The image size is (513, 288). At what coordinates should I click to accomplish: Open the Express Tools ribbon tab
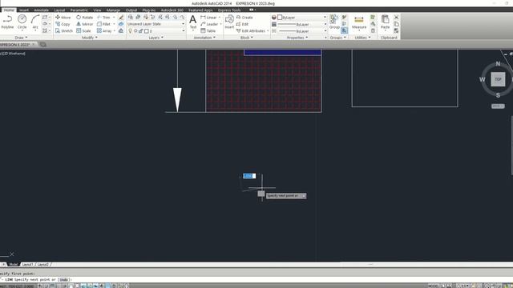(229, 10)
